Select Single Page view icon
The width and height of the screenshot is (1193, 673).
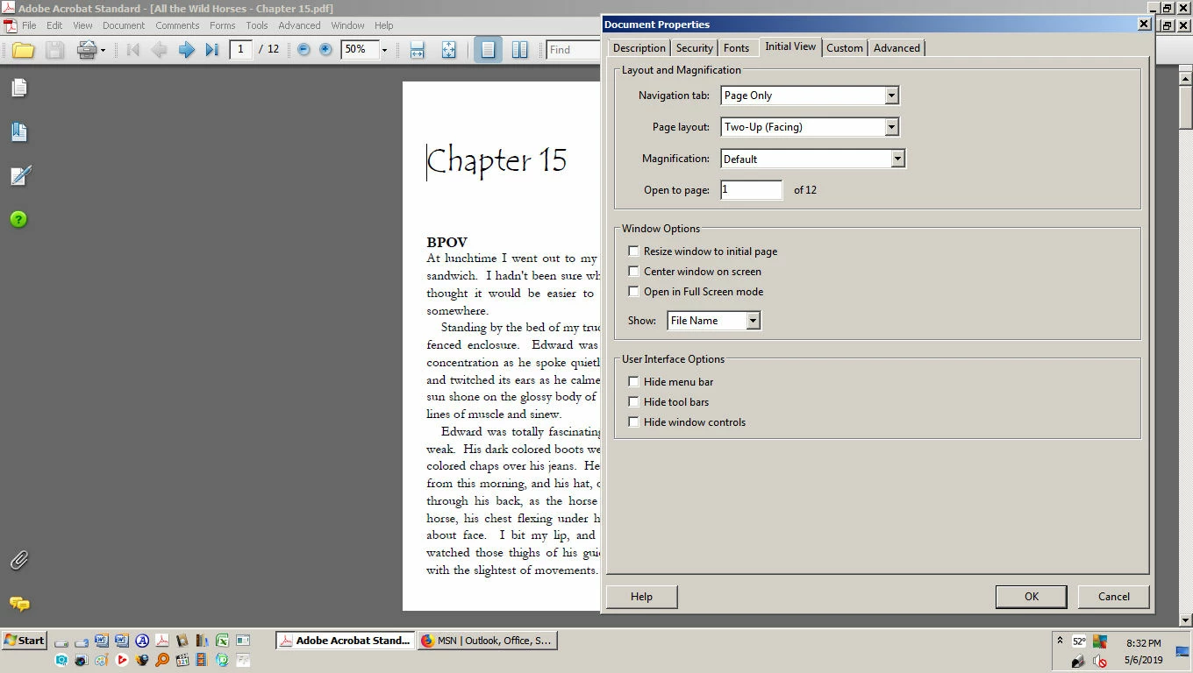pos(489,50)
